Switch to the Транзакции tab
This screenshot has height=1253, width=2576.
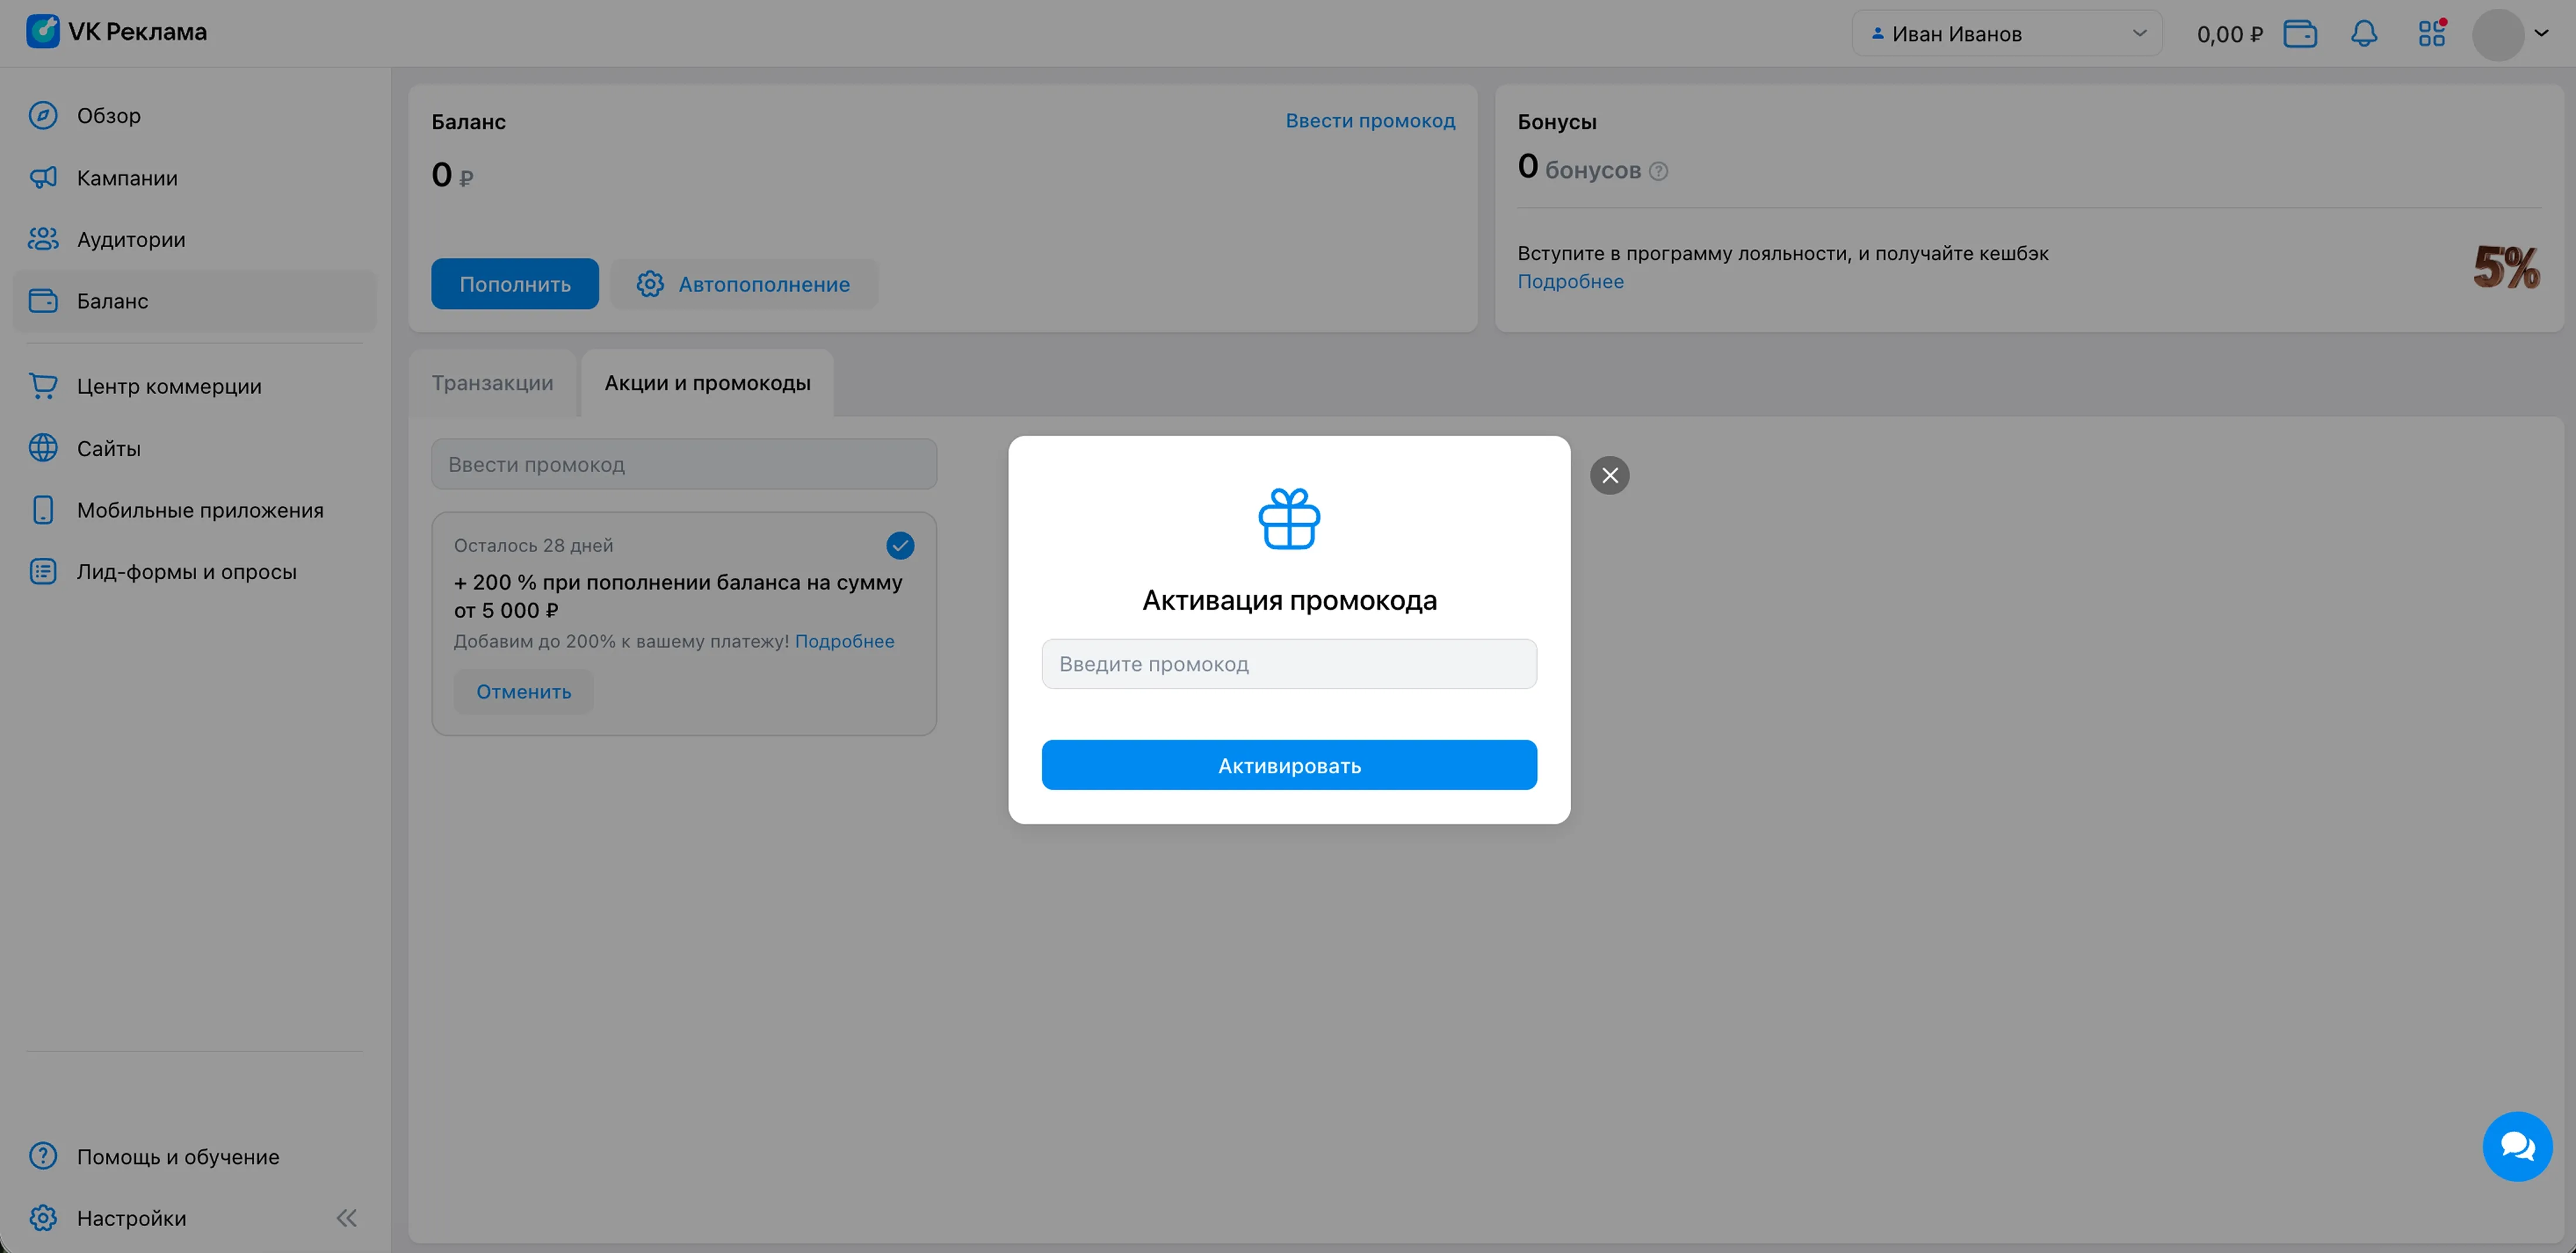492,383
